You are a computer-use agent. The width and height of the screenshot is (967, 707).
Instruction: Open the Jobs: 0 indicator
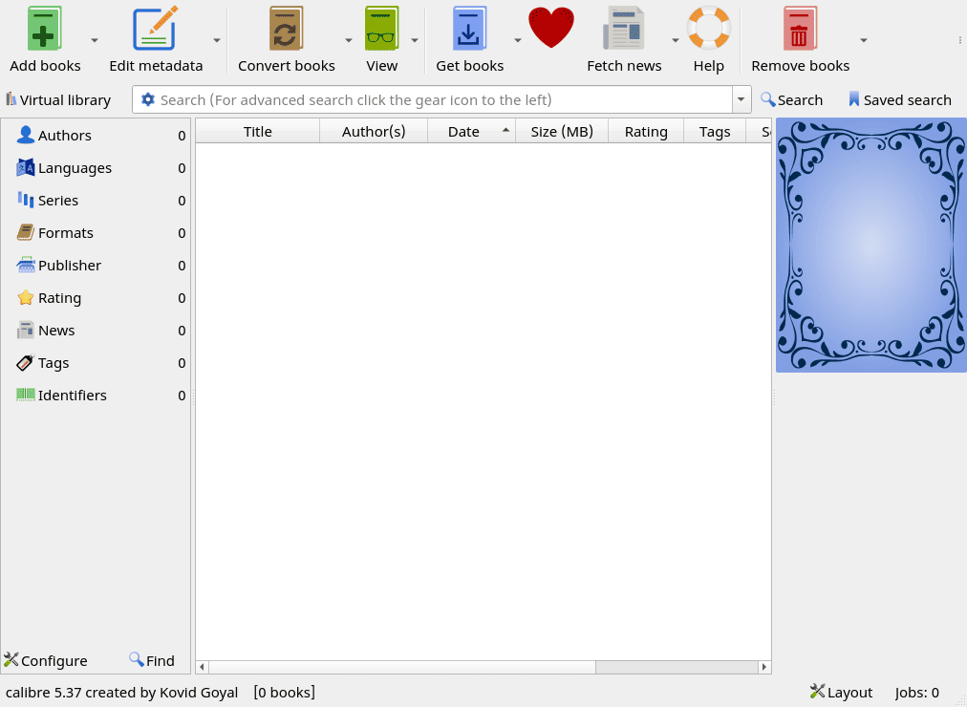pyautogui.click(x=917, y=693)
